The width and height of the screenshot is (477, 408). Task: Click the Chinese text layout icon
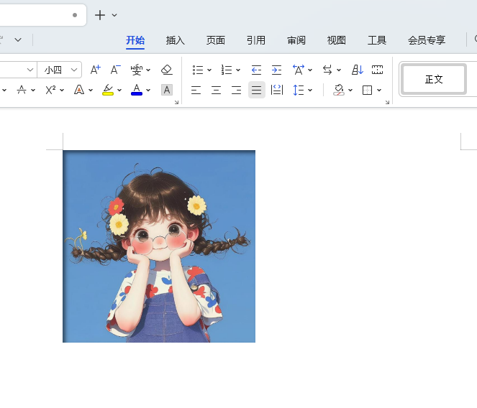(299, 70)
